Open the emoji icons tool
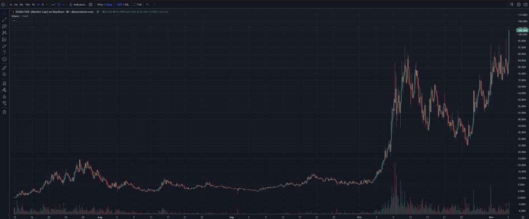The image size is (529, 219). click(x=4, y=59)
